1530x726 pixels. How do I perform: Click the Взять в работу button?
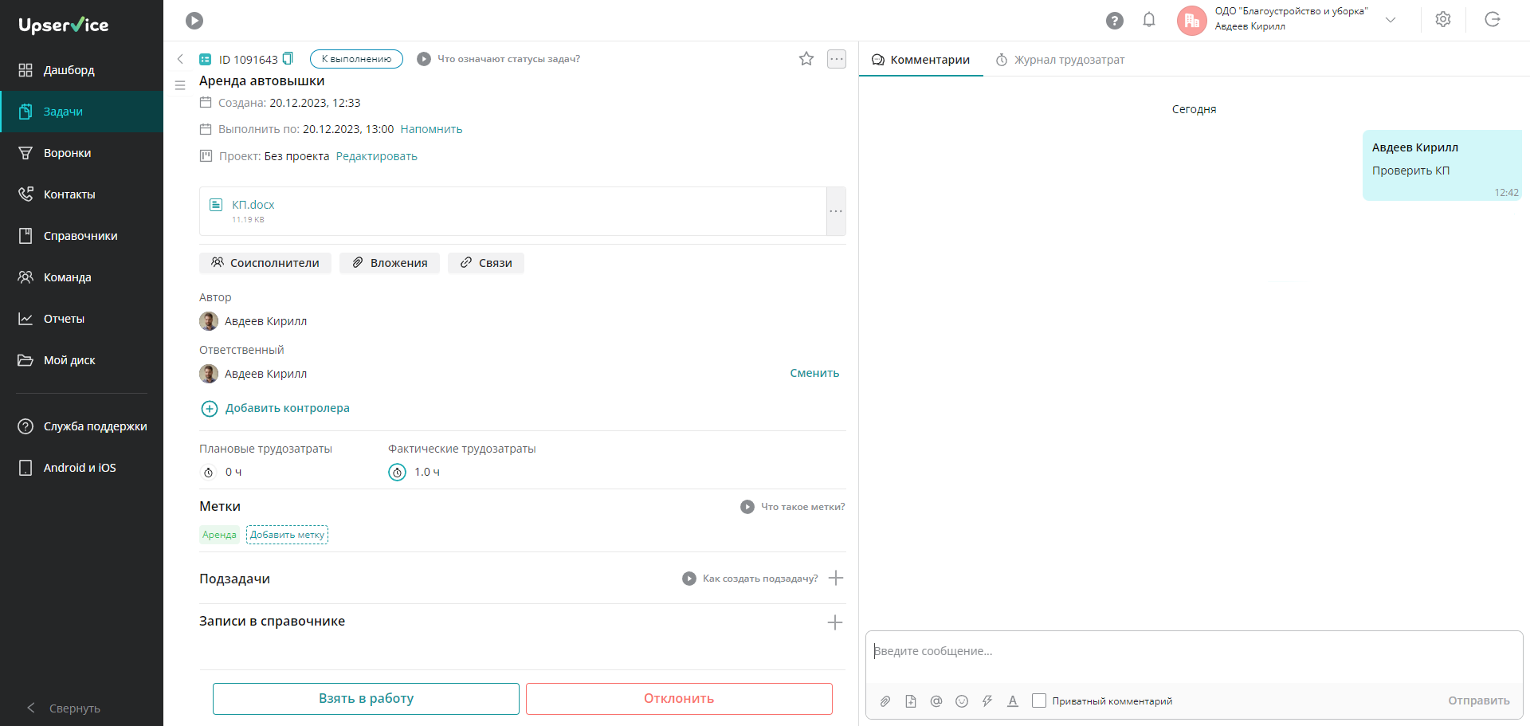(366, 699)
